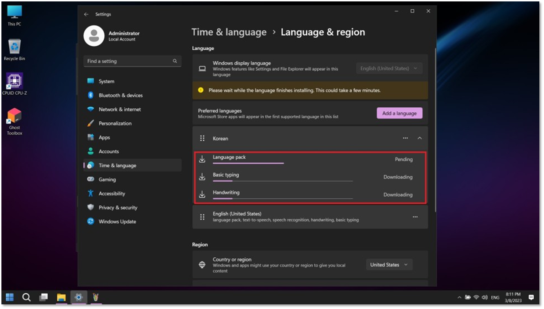Click the Language pack progress bar
This screenshot has height=309, width=544.
[248, 163]
